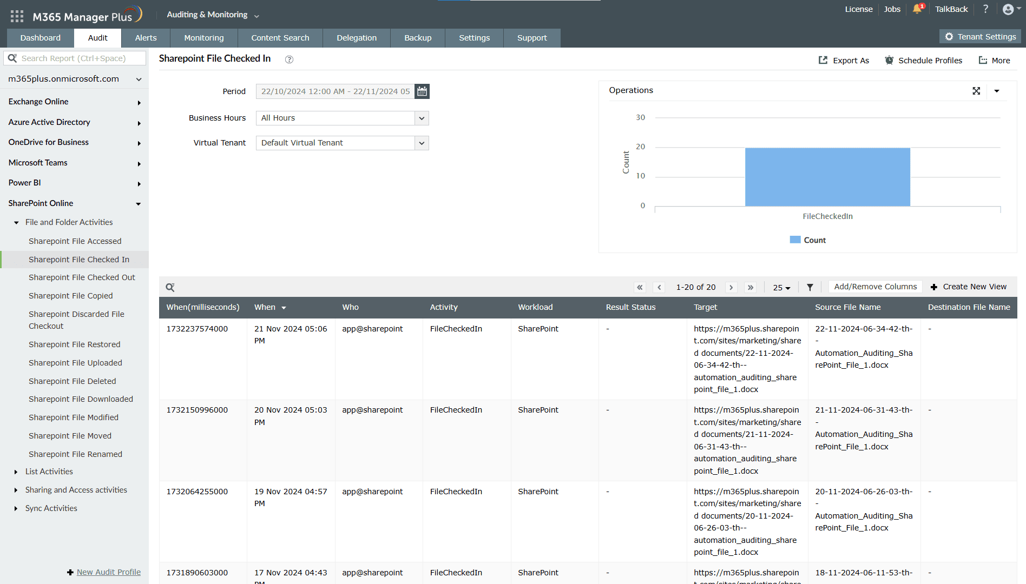Click the Add/Remove Columns button
Viewport: 1026px width, 584px height.
[x=875, y=287]
